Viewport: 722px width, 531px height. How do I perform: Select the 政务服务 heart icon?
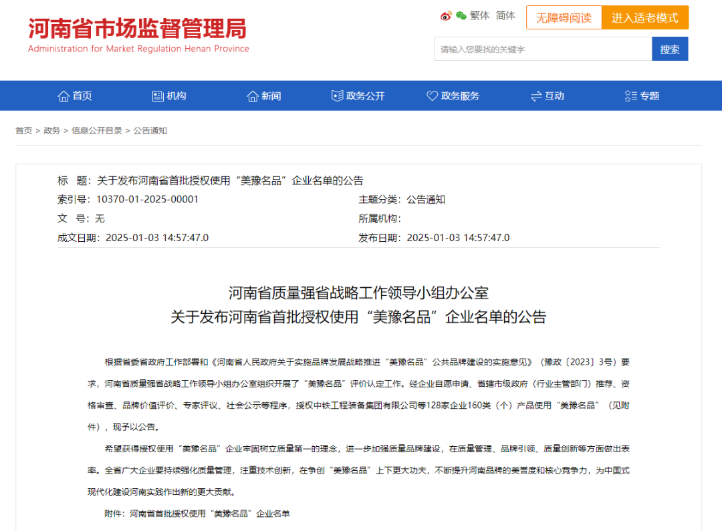click(x=432, y=95)
